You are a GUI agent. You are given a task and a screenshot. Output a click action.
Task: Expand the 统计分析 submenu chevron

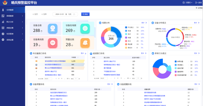[x=23, y=22]
